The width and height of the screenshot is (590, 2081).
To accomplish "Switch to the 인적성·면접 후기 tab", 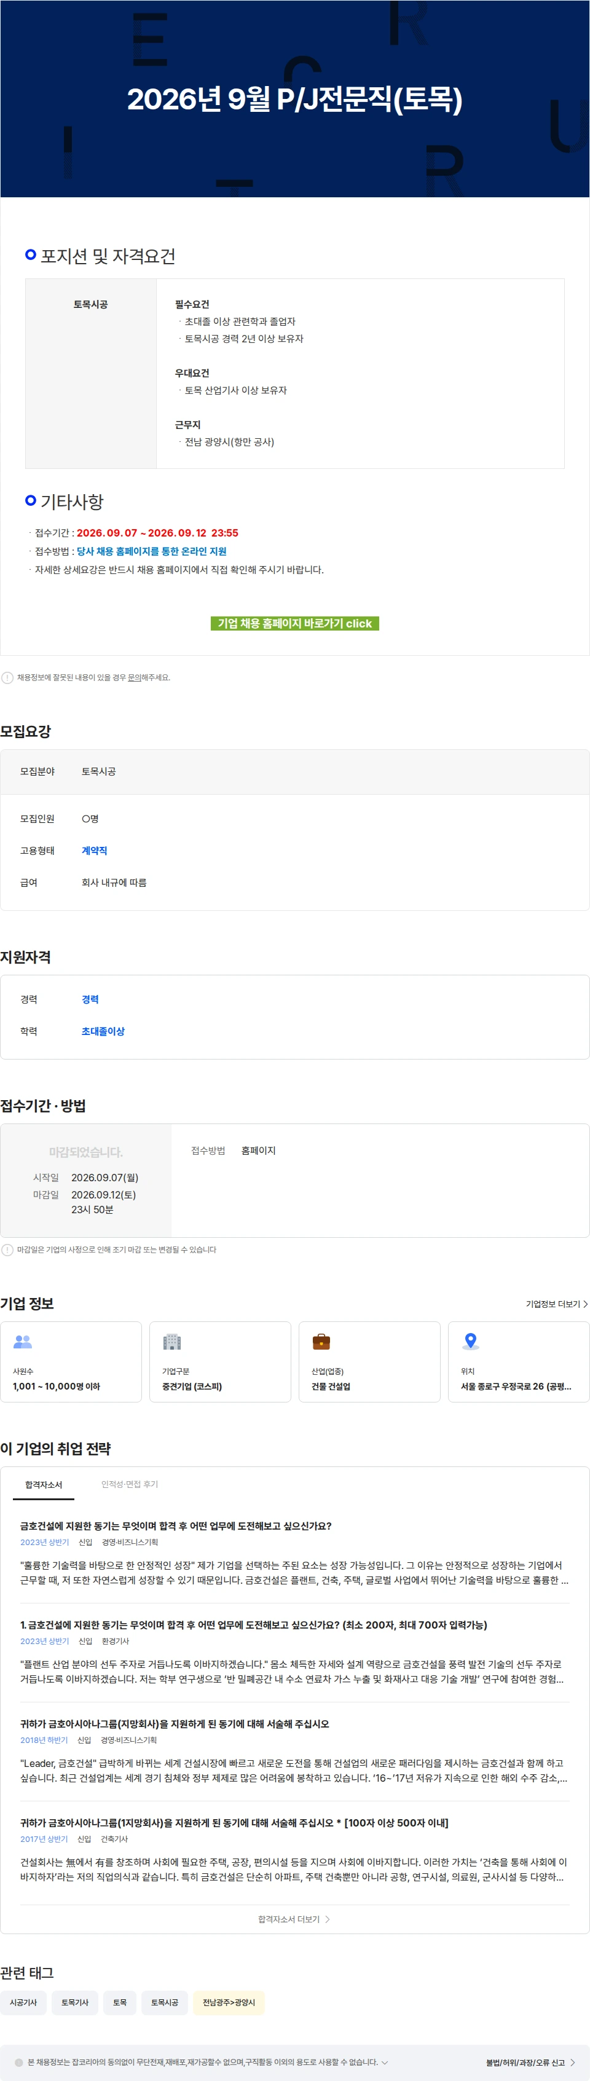I will [x=129, y=1484].
